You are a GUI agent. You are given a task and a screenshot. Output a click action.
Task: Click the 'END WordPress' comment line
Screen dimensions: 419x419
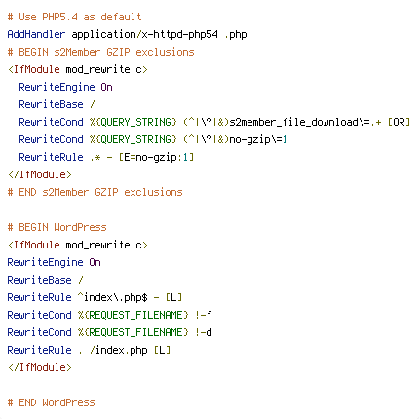(x=51, y=402)
